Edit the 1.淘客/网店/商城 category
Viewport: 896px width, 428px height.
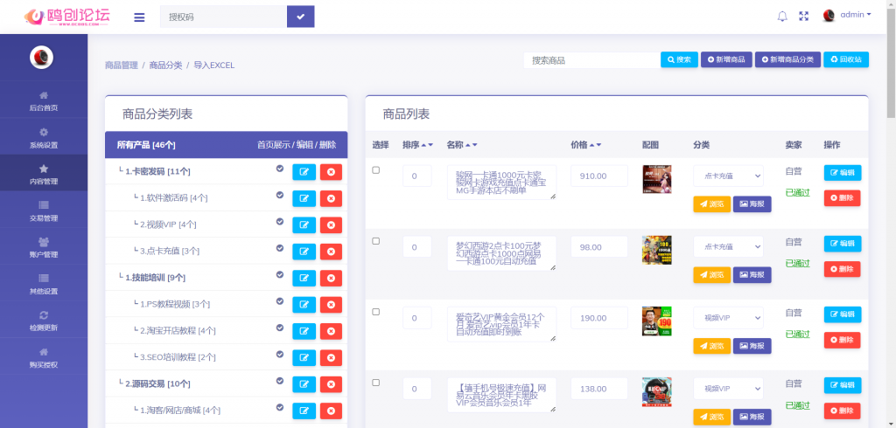point(304,411)
